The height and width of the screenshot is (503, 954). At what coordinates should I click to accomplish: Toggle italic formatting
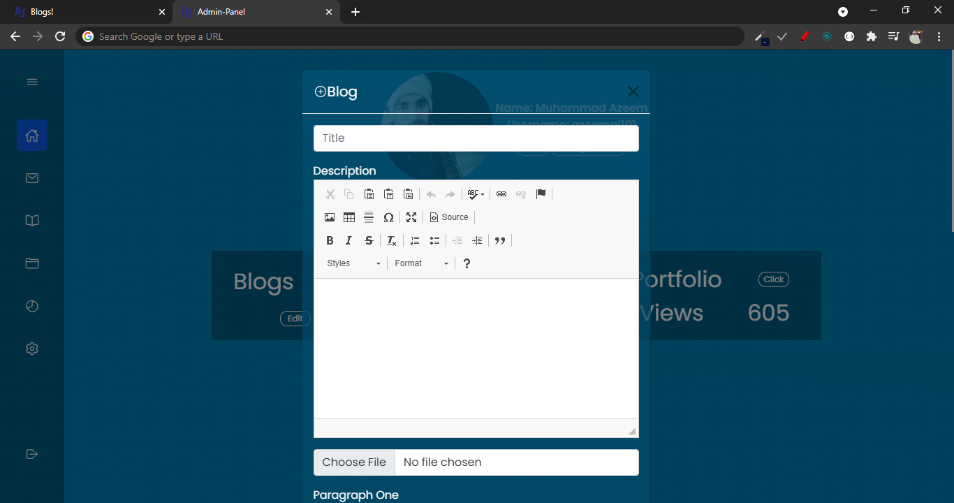point(349,240)
